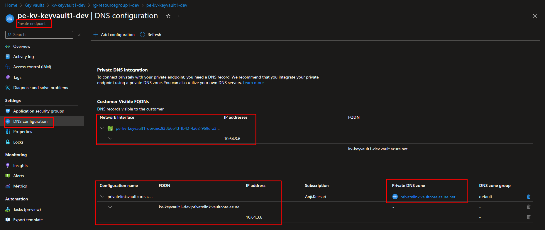Click the Application security groups shield icon
The width and height of the screenshot is (545, 230).
8,111
